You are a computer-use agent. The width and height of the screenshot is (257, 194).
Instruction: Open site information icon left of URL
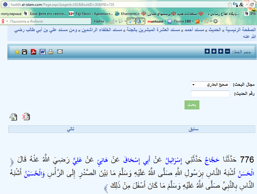[5, 4]
